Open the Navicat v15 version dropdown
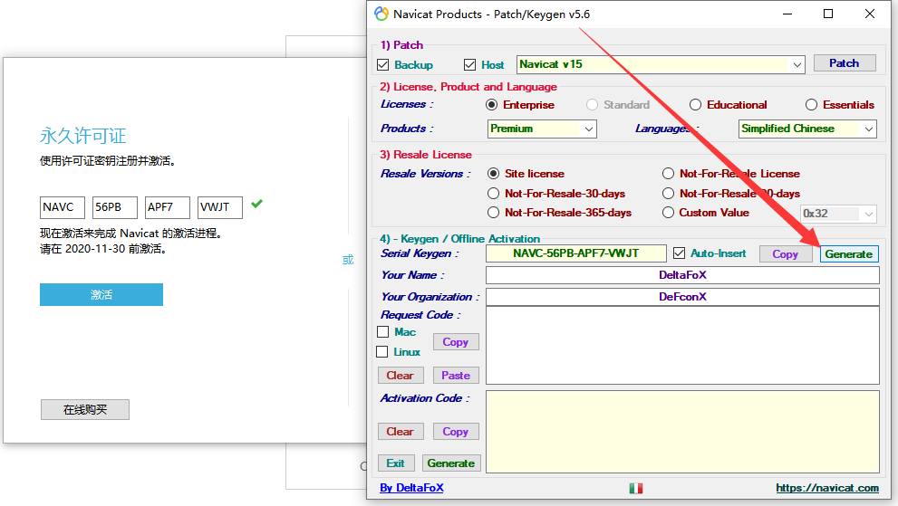 pyautogui.click(x=797, y=64)
